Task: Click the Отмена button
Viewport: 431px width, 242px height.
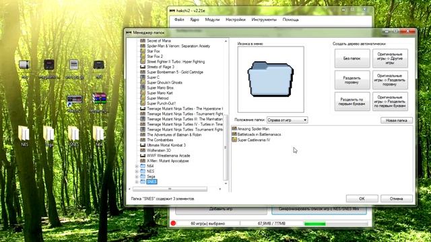Action: click(x=397, y=198)
